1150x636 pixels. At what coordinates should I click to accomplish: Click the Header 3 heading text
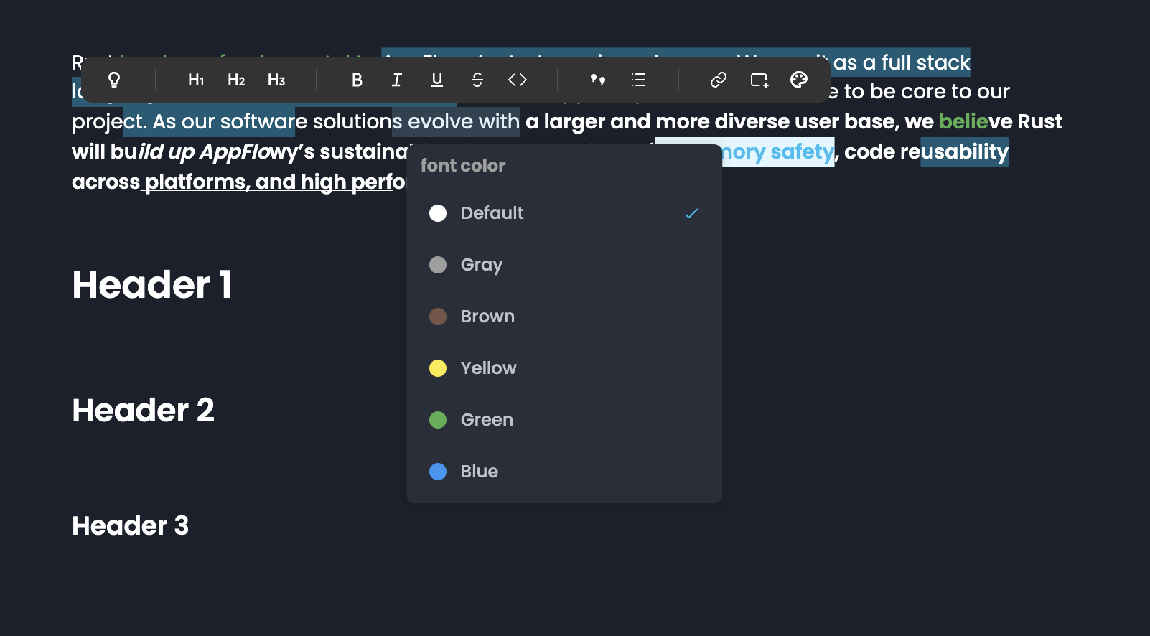click(131, 526)
